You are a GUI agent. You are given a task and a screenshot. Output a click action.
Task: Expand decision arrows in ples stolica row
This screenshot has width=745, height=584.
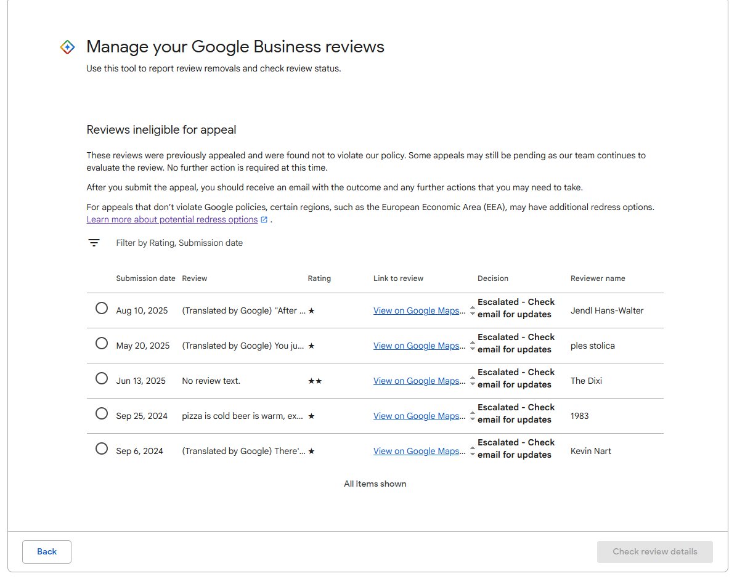pyautogui.click(x=473, y=346)
